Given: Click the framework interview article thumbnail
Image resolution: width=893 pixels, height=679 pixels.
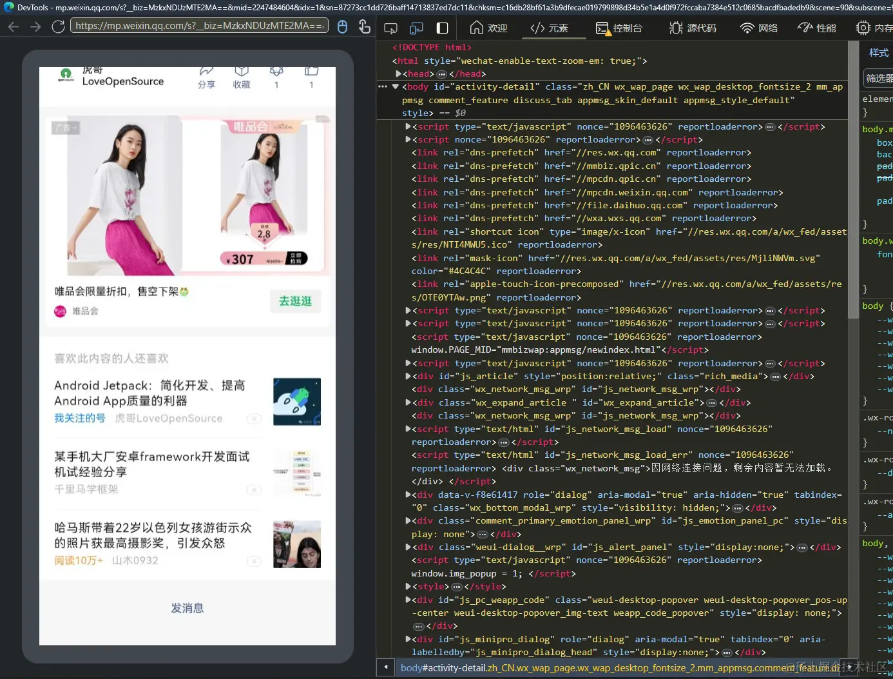Looking at the screenshot, I should [x=297, y=473].
